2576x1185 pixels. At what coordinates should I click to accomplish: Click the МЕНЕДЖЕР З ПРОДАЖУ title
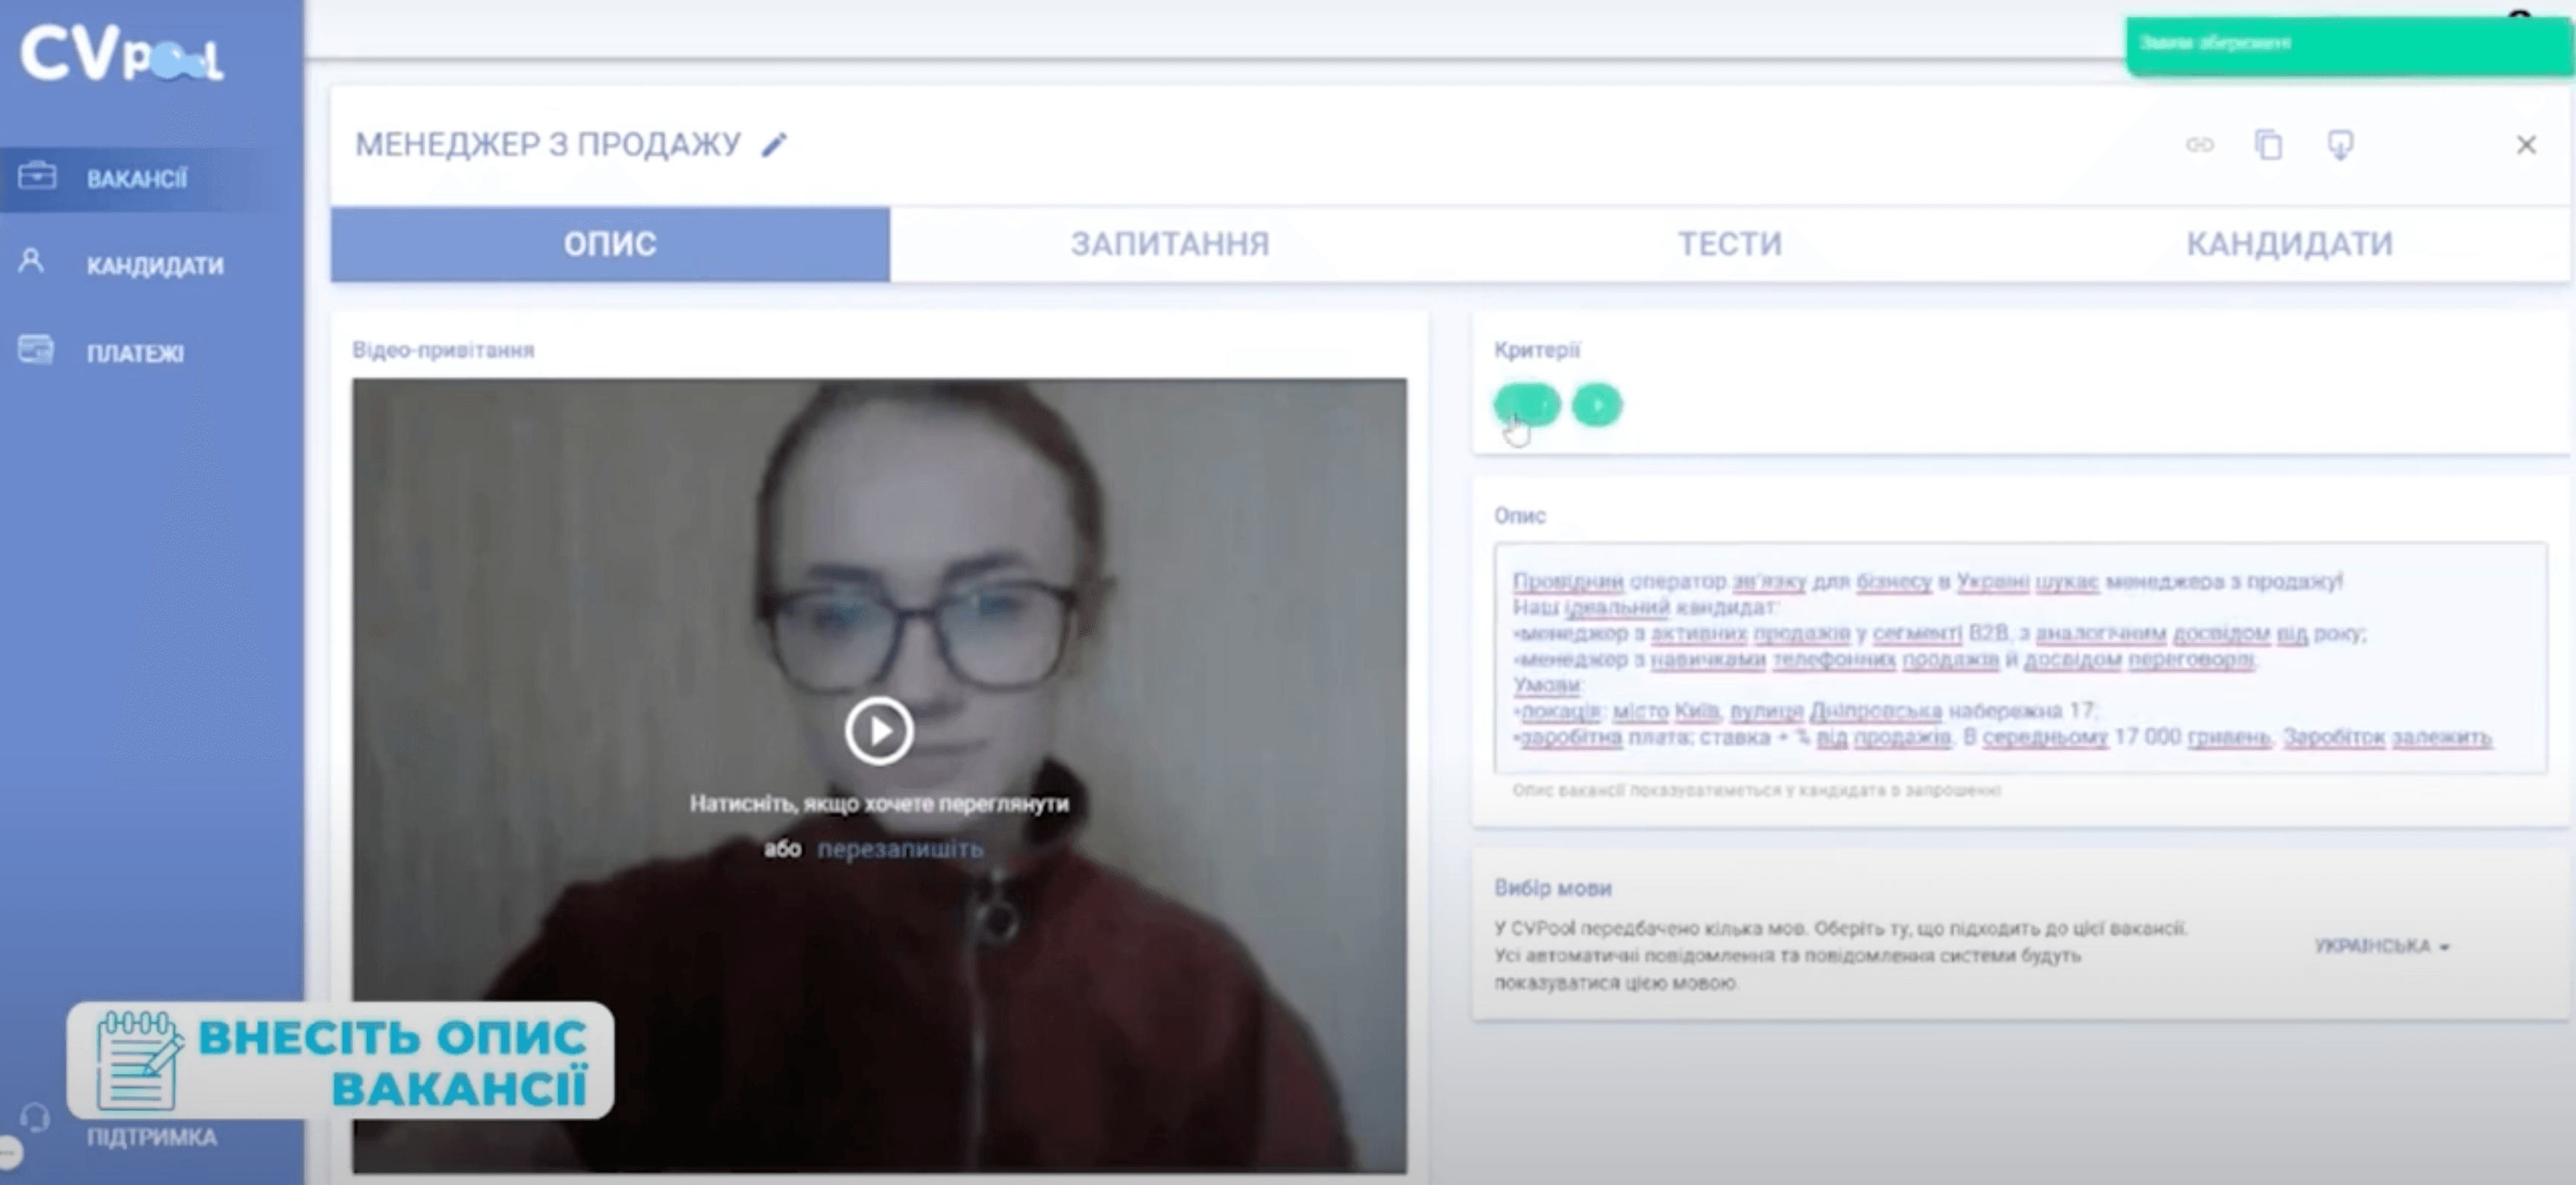click(548, 145)
